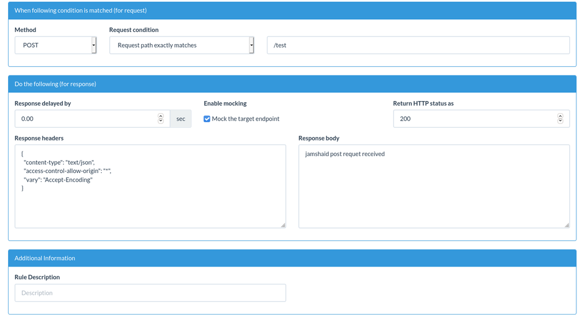Image resolution: width=581 pixels, height=321 pixels.
Task: Grab the Response body resize handle
Action: 567,225
